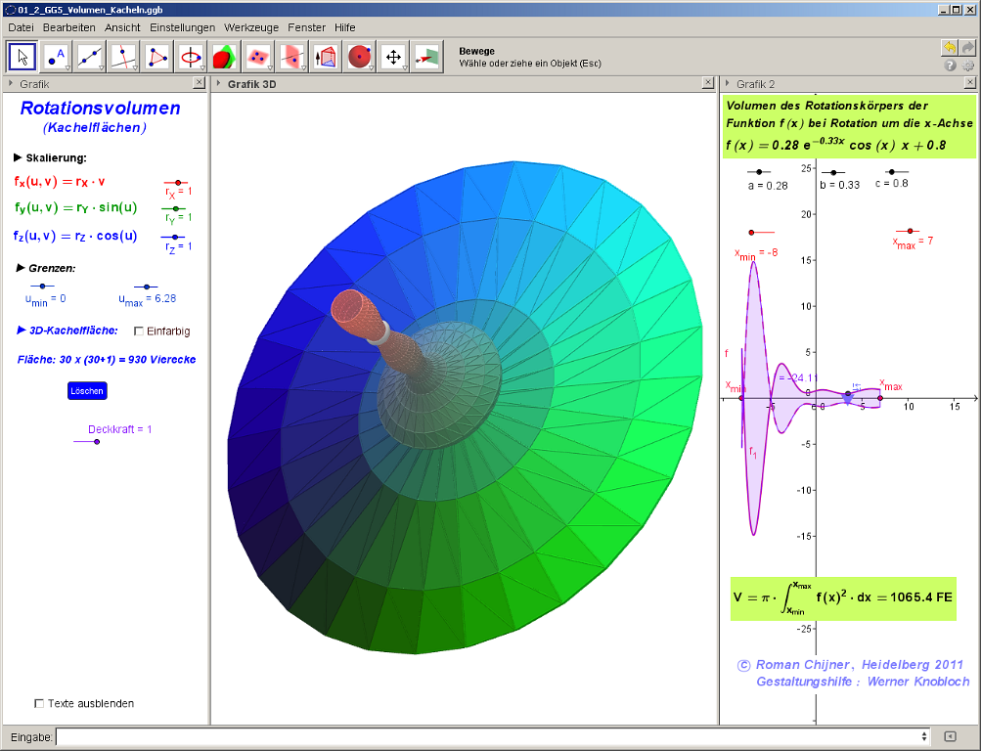Open the input bar dropdown arrow
This screenshot has height=751, width=981.
pos(924,735)
